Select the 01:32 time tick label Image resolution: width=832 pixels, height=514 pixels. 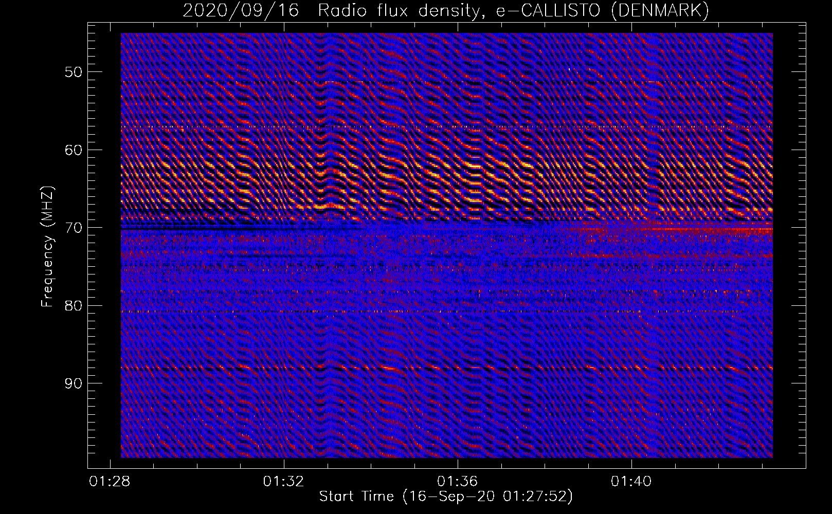coord(283,482)
